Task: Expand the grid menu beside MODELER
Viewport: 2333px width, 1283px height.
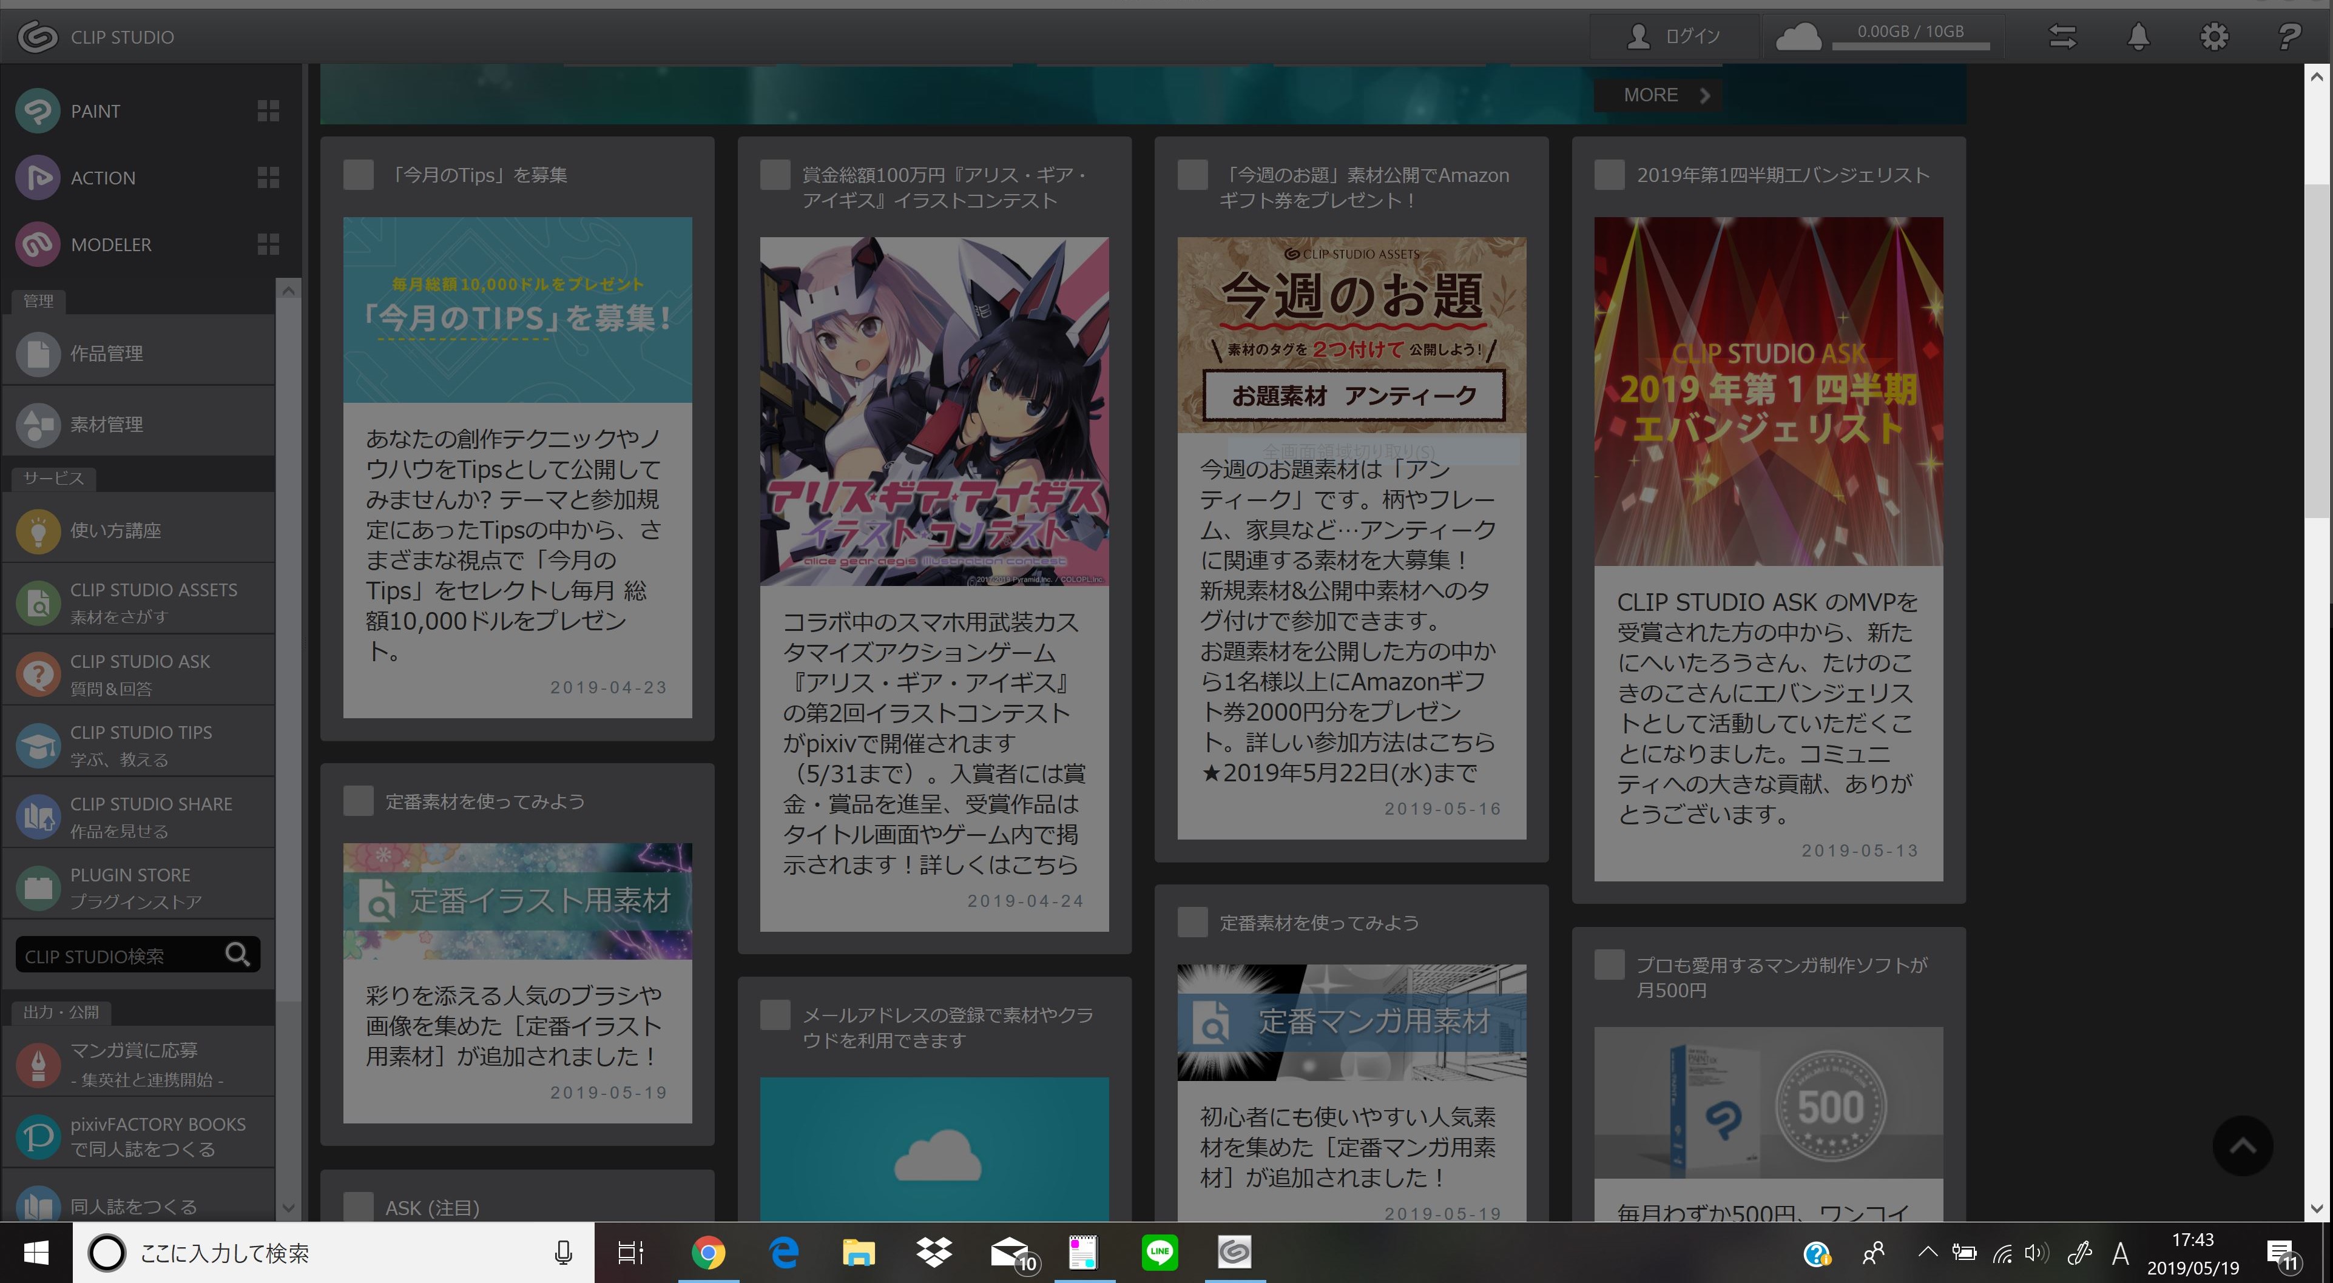Action: (268, 244)
